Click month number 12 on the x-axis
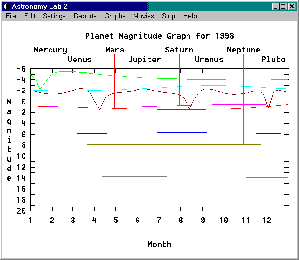299x260 pixels. click(x=267, y=220)
